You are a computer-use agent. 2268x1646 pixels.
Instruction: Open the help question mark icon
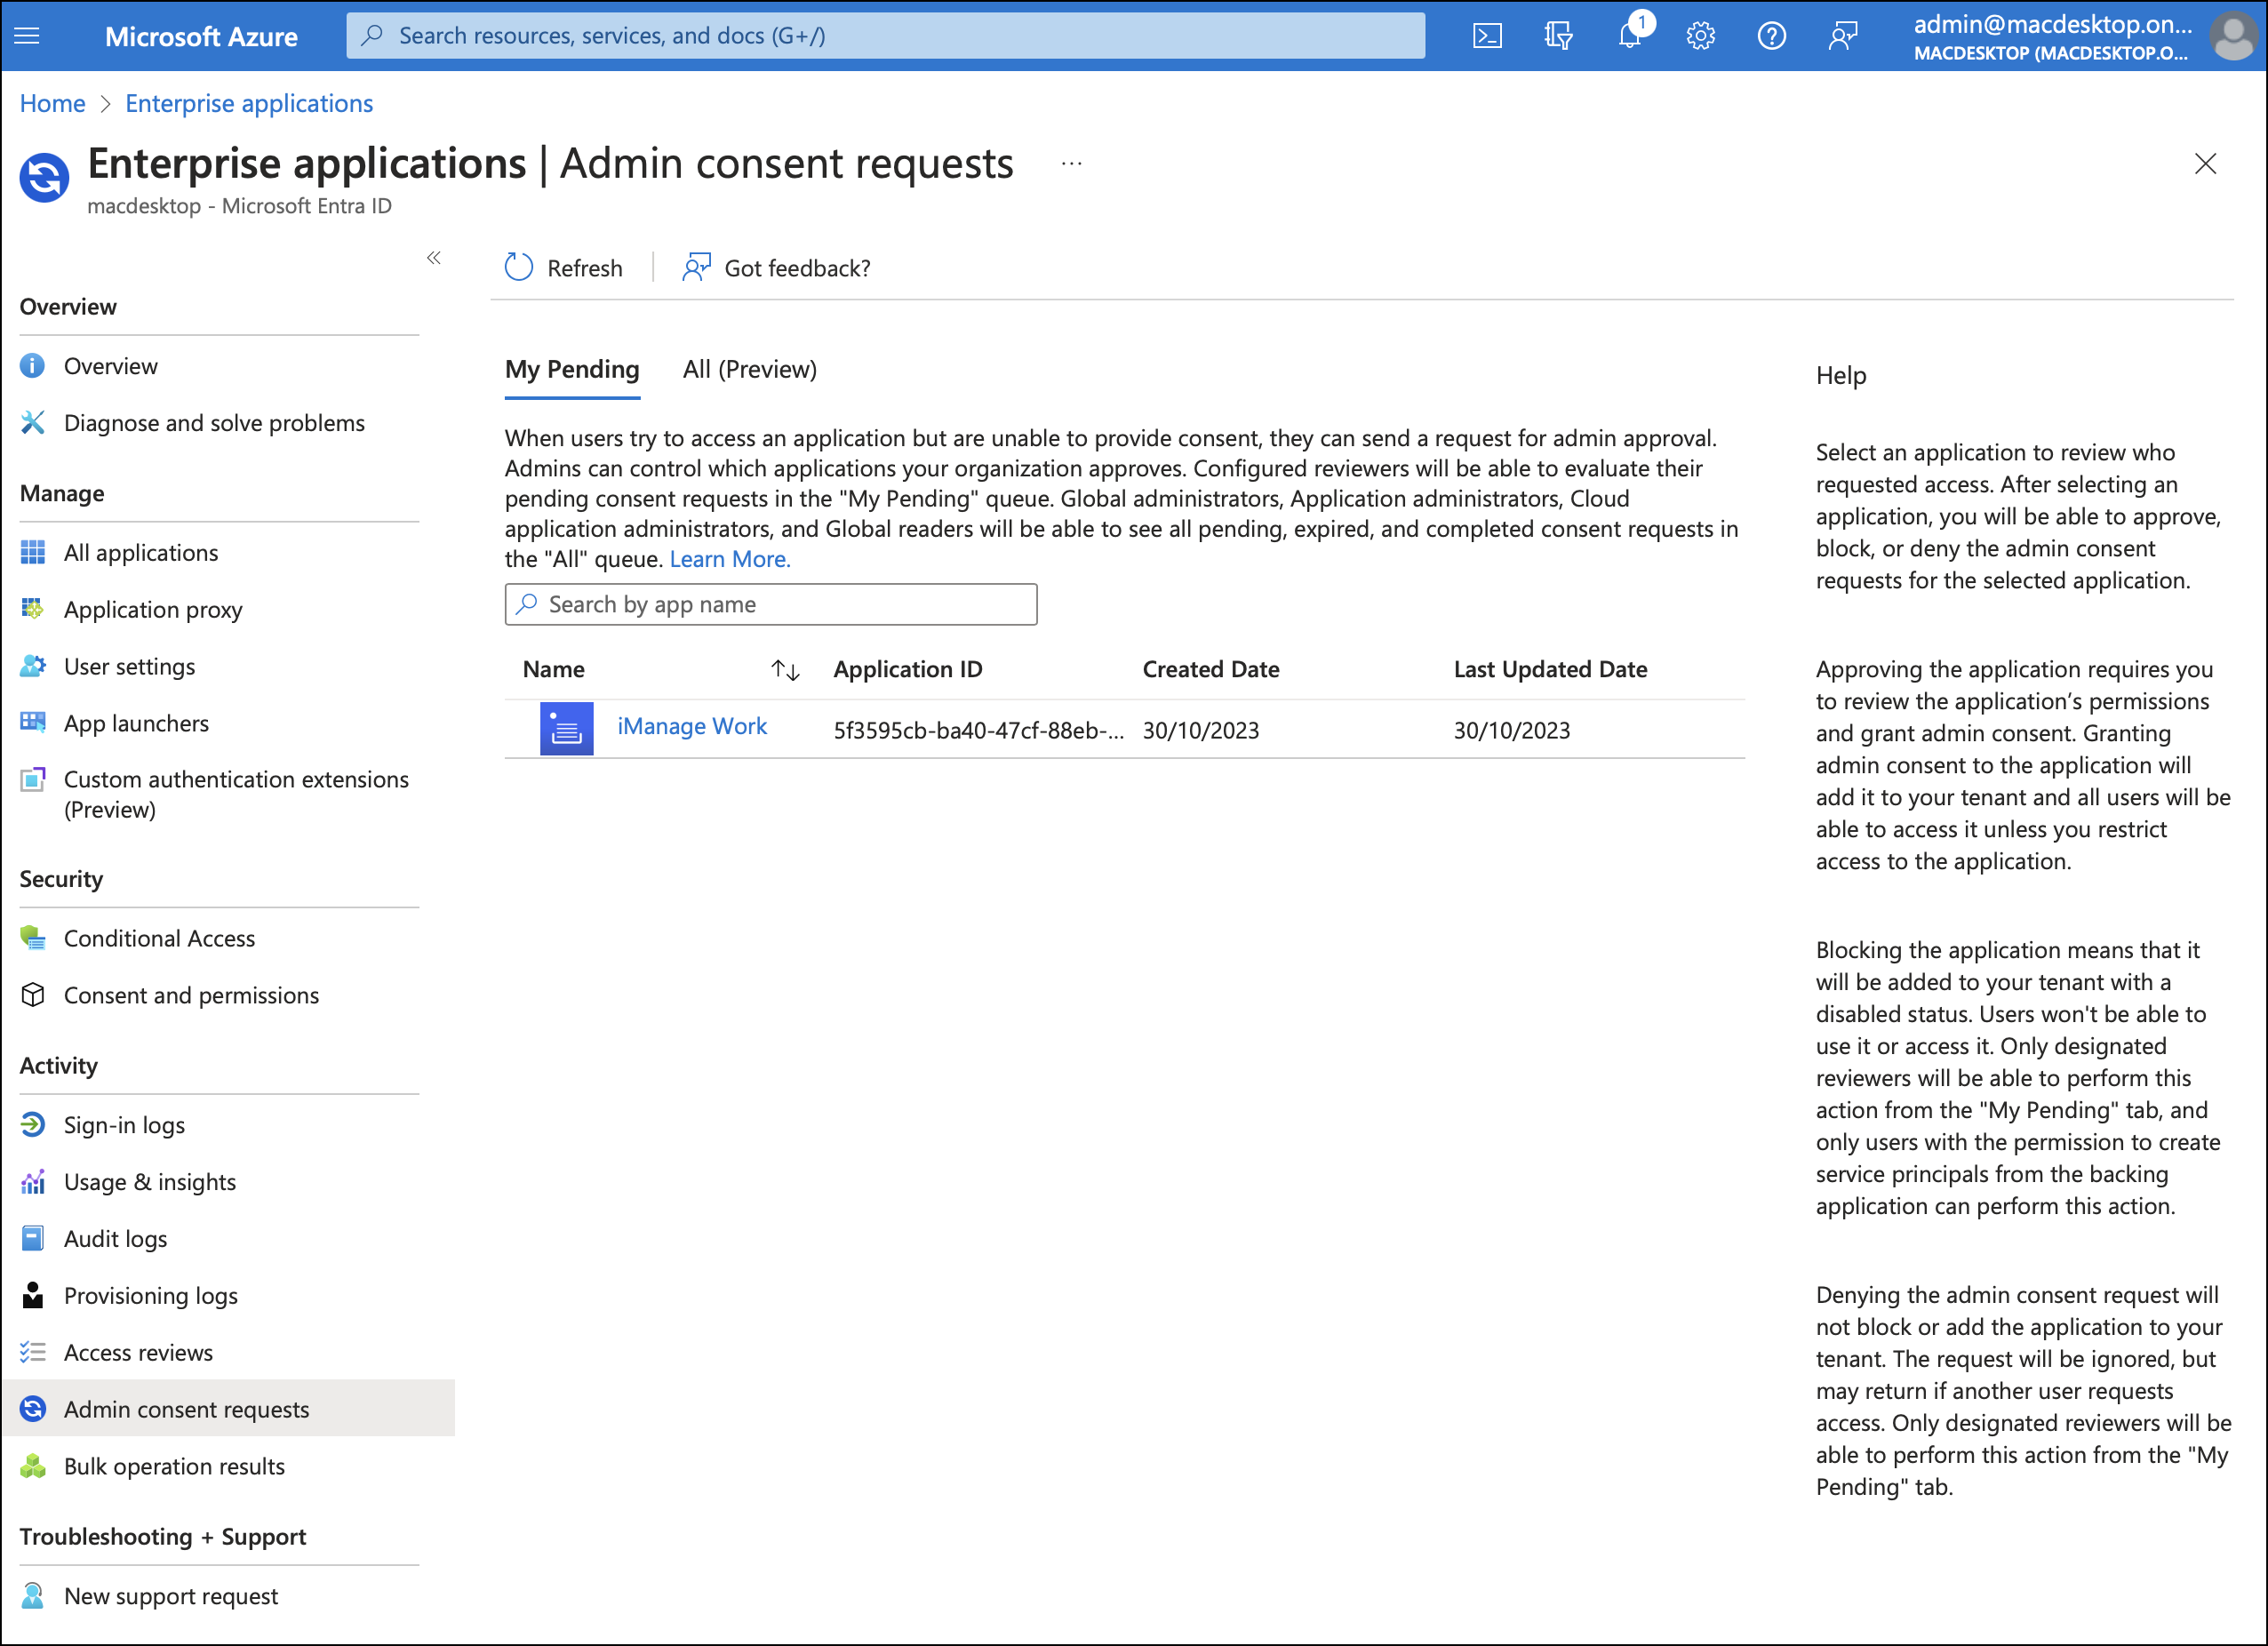[1771, 36]
